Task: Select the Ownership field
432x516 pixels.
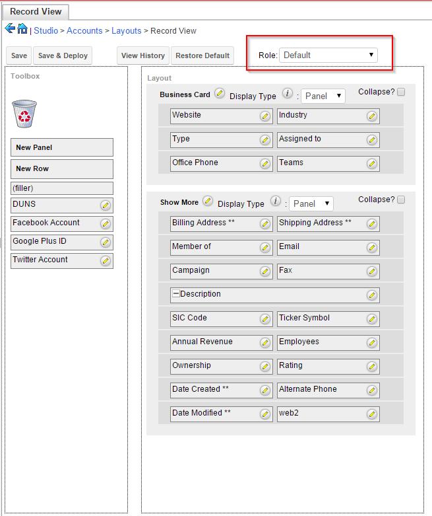Action: point(222,367)
